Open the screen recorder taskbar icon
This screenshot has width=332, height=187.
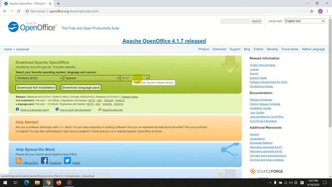pos(70,182)
